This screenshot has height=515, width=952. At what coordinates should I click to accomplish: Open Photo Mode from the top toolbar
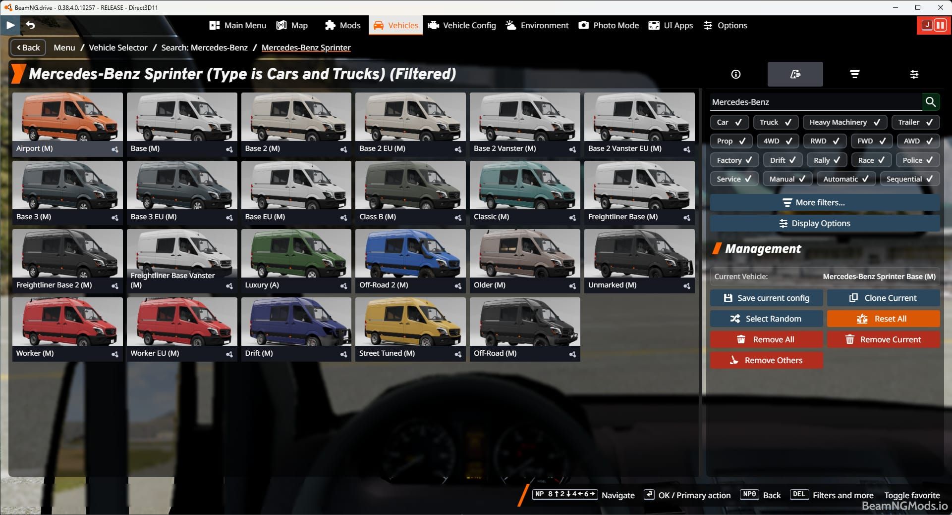tap(608, 25)
